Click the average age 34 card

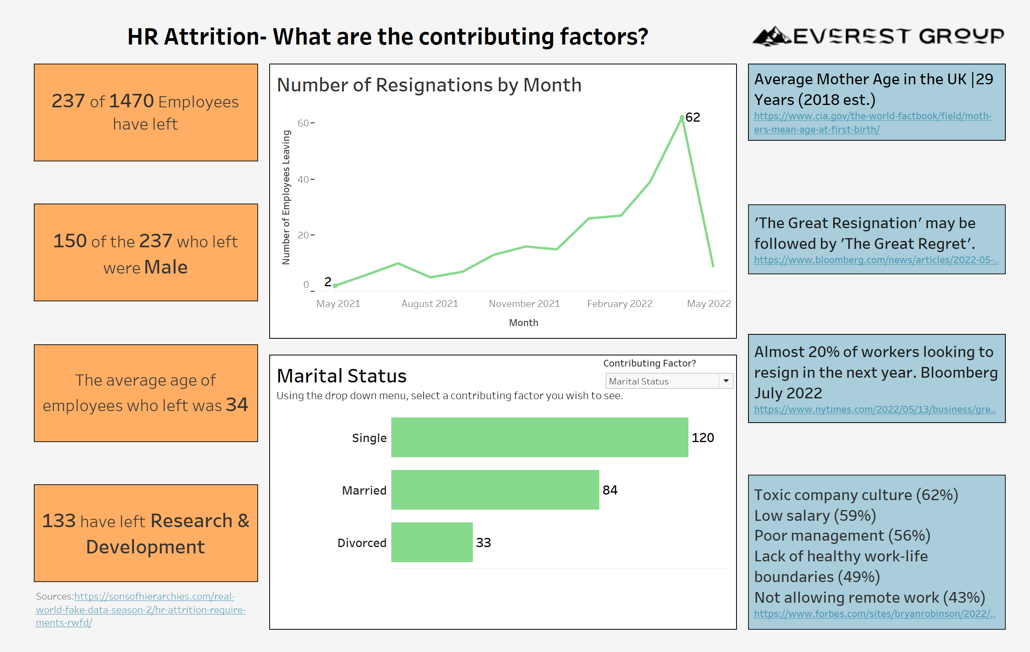[146, 393]
